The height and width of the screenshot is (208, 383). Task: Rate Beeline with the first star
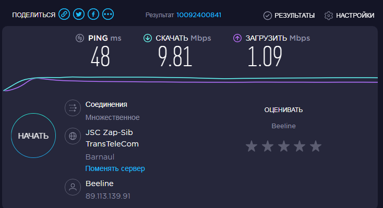tap(252, 146)
